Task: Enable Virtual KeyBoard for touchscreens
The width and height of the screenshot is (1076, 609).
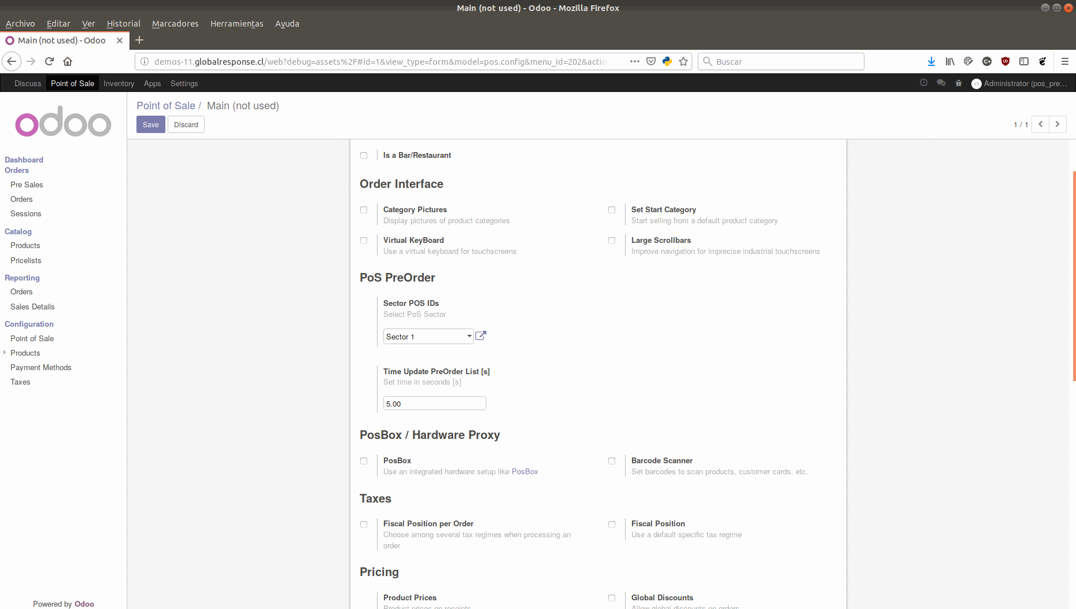Action: click(363, 241)
